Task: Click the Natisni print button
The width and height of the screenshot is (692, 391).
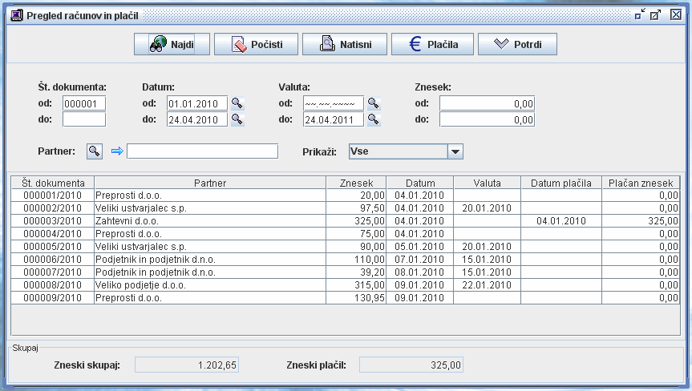Action: pyautogui.click(x=342, y=45)
